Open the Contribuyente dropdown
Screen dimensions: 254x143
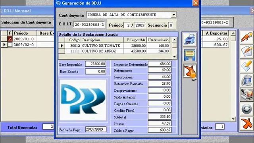pos(174,15)
